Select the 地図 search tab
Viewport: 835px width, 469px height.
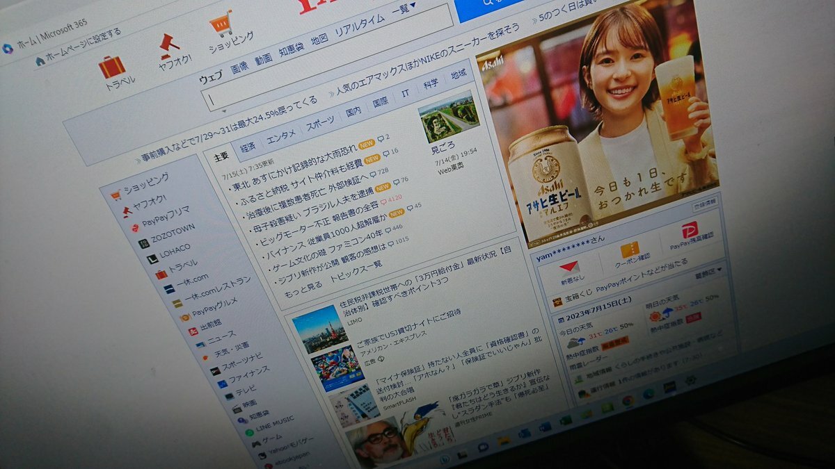[x=319, y=40]
